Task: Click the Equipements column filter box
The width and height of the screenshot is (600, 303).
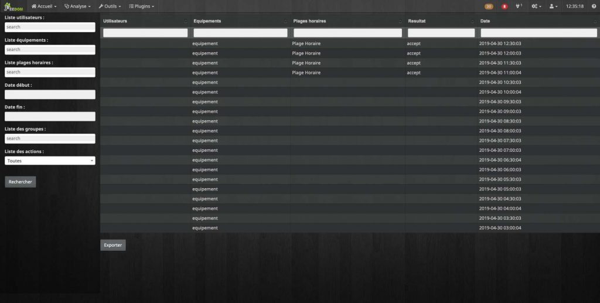Action: tap(240, 33)
